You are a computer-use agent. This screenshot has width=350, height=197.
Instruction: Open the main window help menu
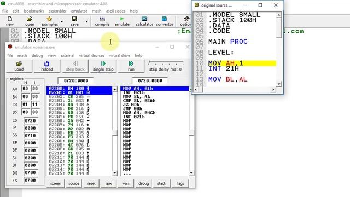click(133, 11)
